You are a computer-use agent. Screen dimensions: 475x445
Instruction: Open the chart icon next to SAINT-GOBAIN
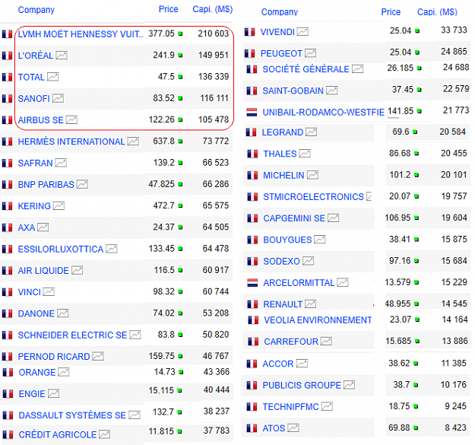[332, 91]
